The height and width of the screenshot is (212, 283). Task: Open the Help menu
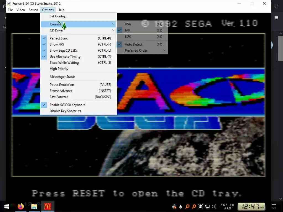click(61, 10)
